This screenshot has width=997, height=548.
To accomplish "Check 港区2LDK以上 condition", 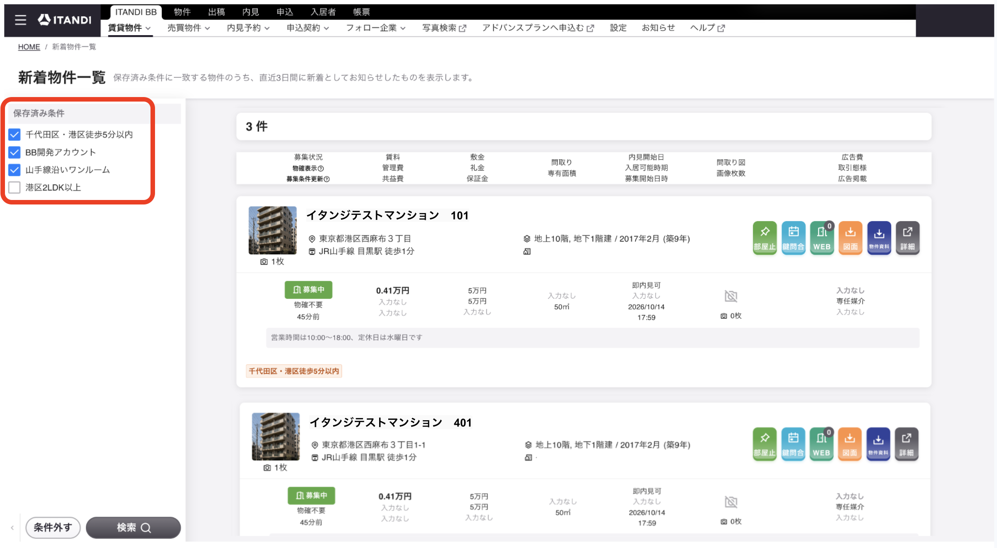I will point(14,187).
